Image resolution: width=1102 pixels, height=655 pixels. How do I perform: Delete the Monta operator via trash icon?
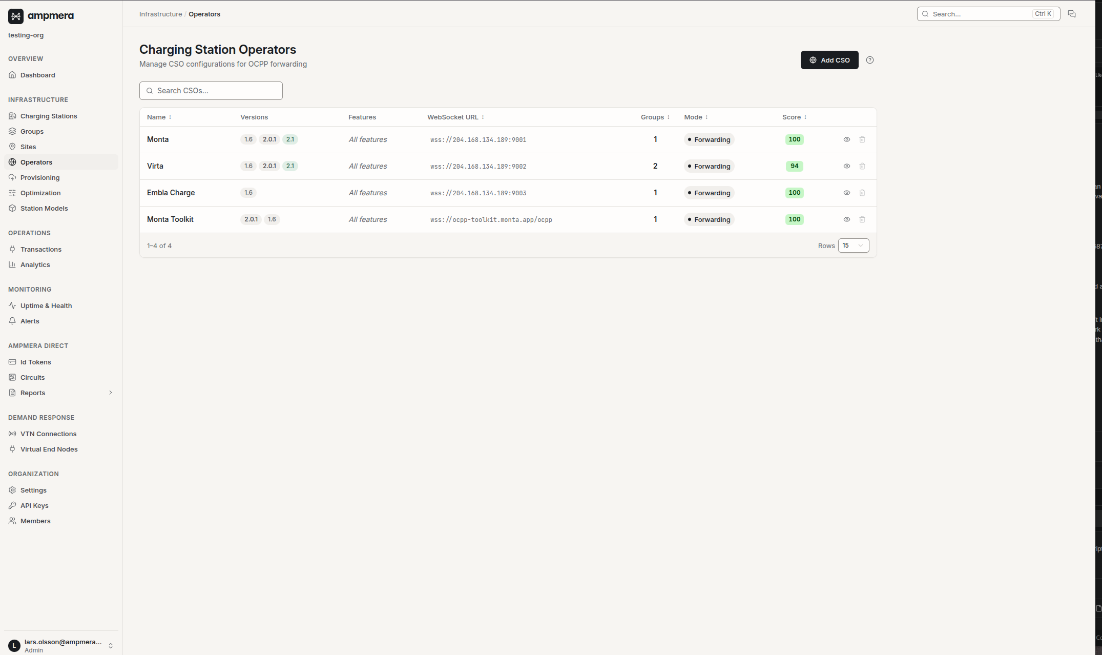tap(862, 139)
